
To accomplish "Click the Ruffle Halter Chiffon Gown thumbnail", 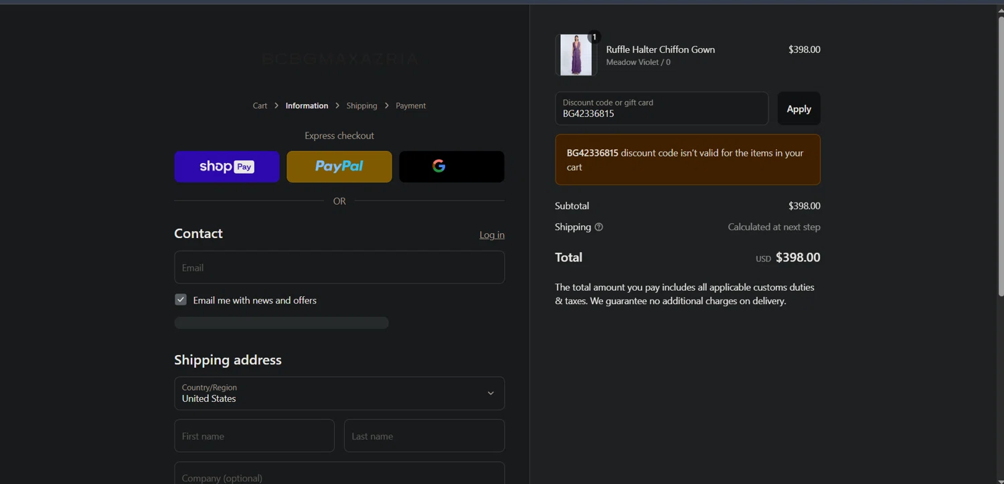I will pos(576,55).
